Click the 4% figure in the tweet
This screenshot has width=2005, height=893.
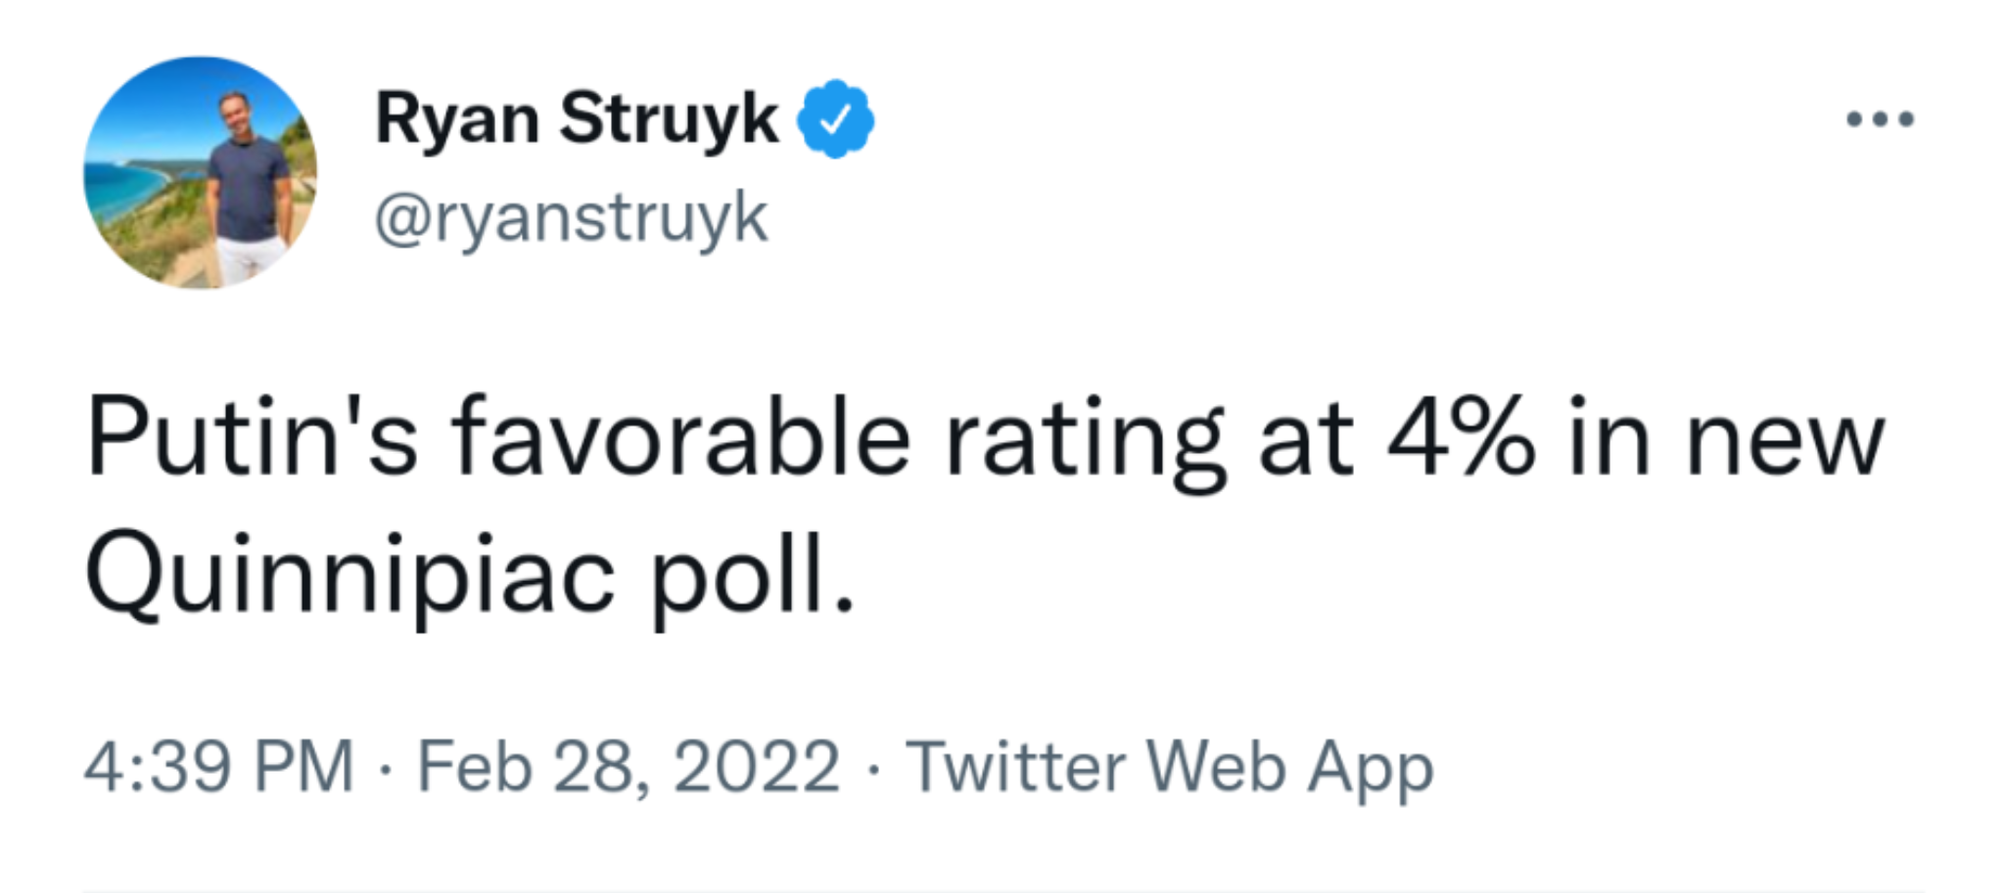(1461, 440)
